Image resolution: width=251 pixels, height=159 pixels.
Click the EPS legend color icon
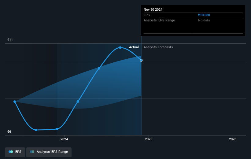[x=11, y=152]
